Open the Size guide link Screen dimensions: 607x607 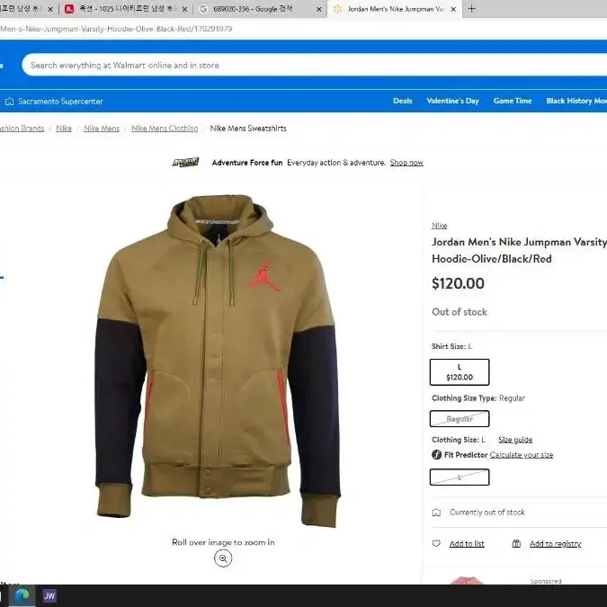[x=515, y=440]
